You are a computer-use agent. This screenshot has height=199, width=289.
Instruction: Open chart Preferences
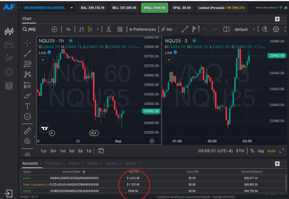pos(143,29)
